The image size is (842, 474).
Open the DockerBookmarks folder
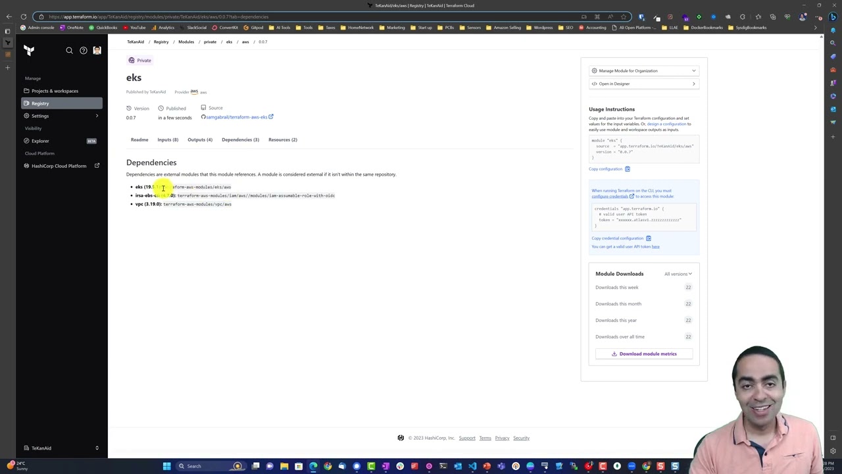(x=703, y=28)
